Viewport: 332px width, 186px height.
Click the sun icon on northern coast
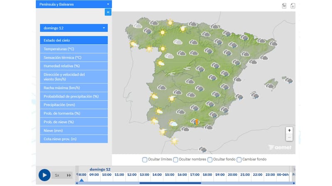[170, 23]
